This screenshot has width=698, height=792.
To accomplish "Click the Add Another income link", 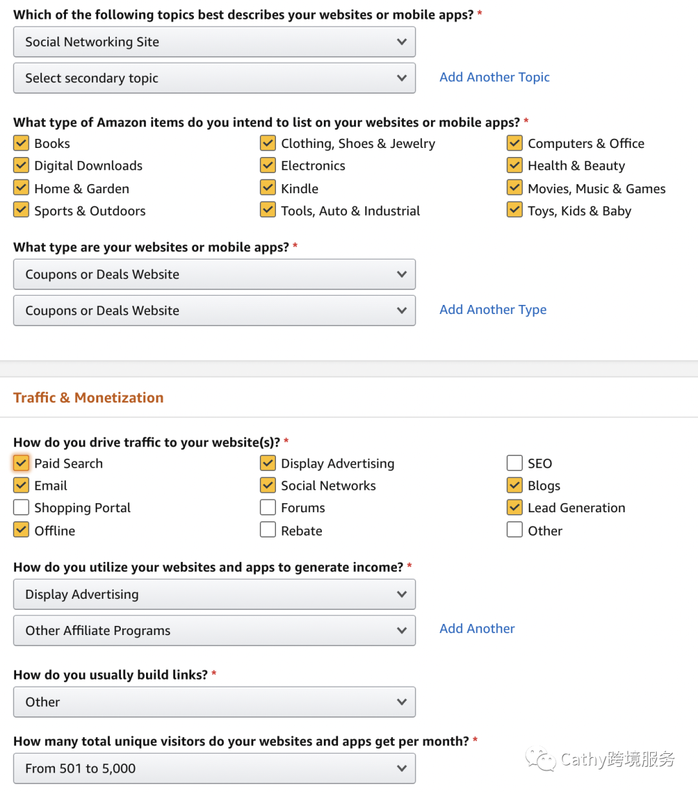I will tap(477, 629).
